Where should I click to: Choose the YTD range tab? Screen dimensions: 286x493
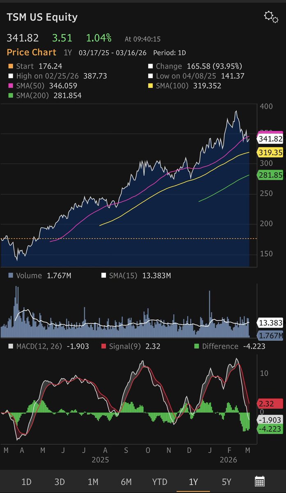(160, 481)
